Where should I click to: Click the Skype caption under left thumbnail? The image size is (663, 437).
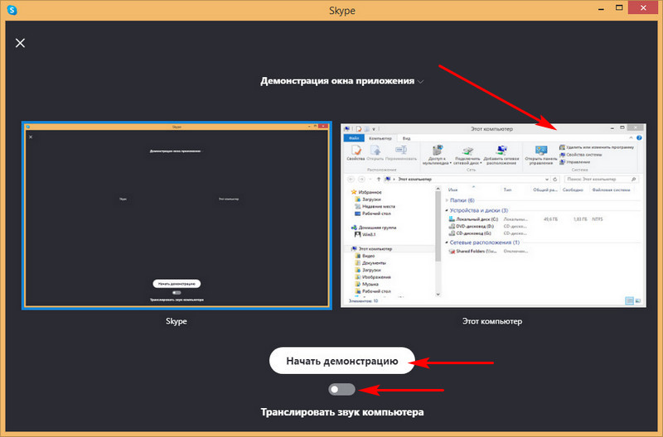pyautogui.click(x=177, y=321)
